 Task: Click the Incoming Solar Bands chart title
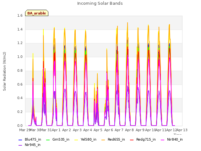point(100,3)
